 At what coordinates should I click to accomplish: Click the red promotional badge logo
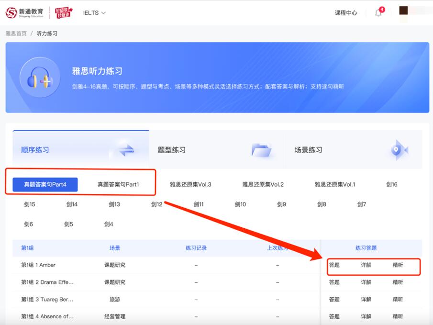point(64,13)
